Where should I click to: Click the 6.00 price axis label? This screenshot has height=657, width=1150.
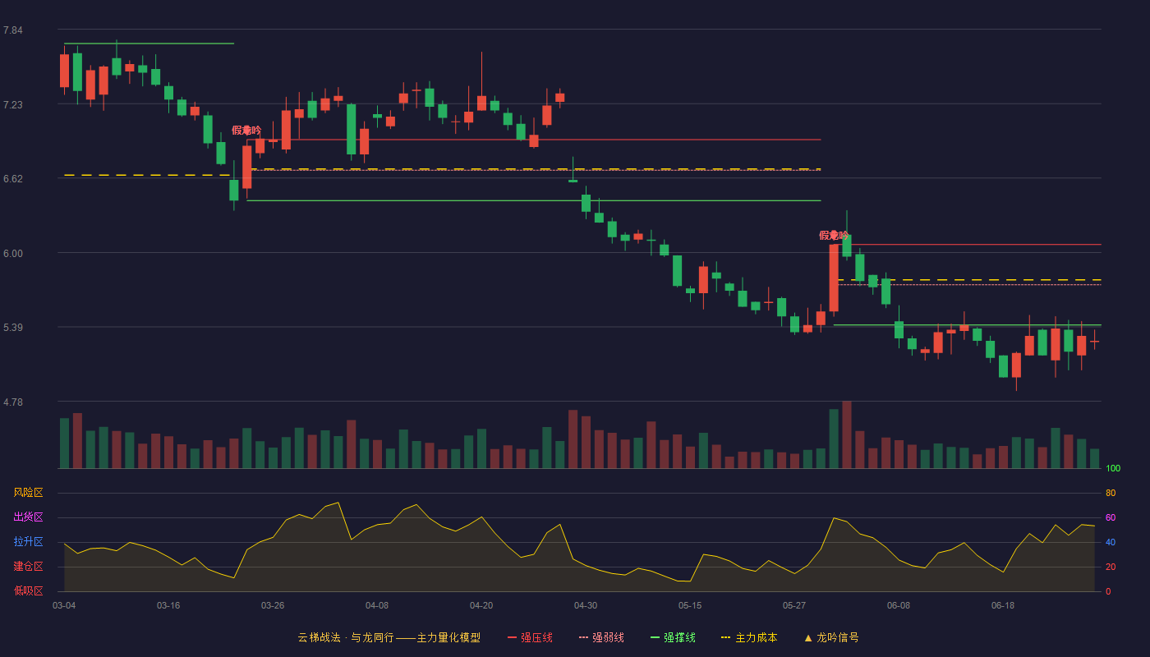[x=13, y=254]
